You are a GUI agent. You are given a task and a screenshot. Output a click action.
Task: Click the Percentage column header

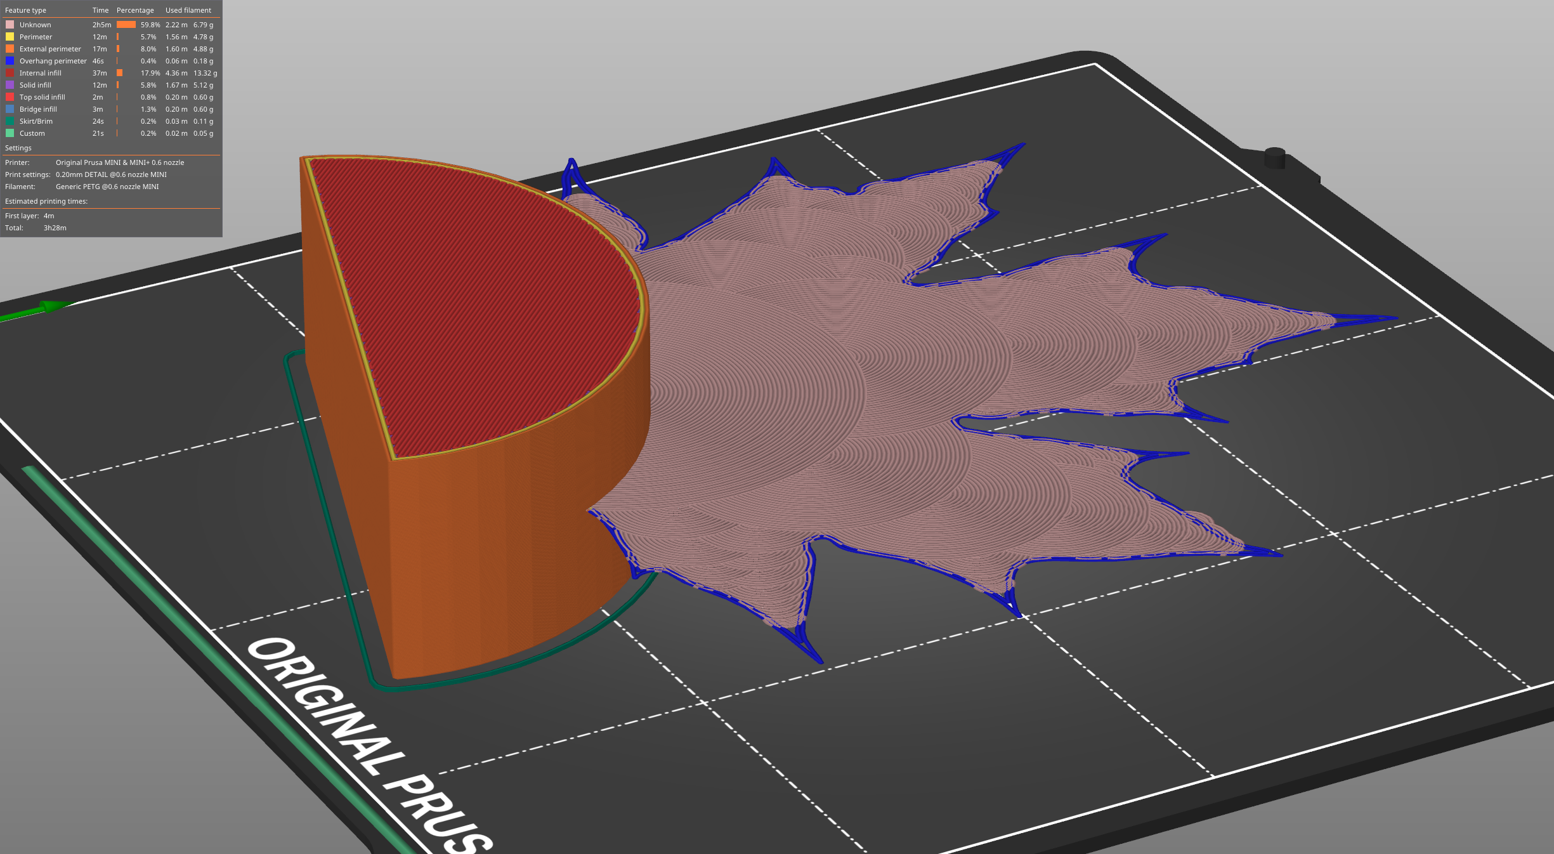(x=135, y=10)
